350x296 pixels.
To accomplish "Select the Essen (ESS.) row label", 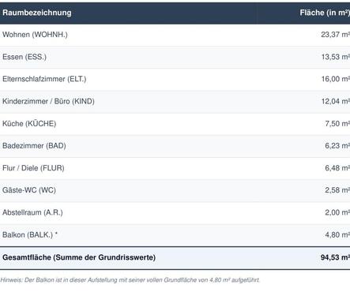I will [x=24, y=57].
